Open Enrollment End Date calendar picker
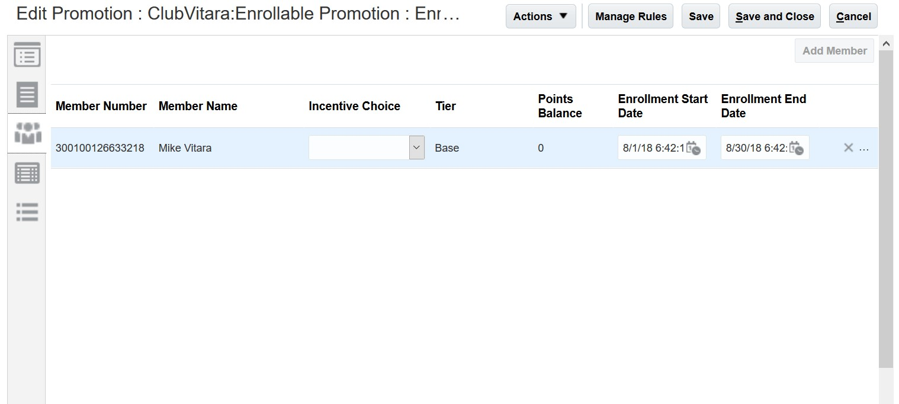Viewport: 899px width, 404px height. (797, 148)
